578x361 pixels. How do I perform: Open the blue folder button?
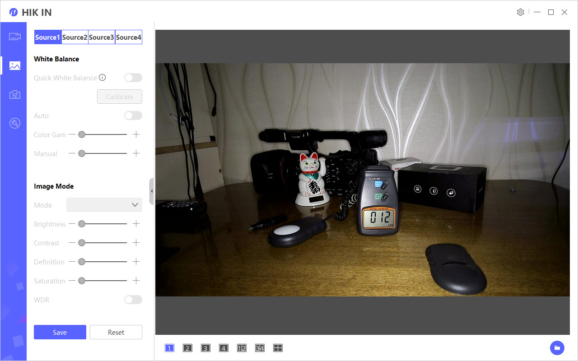pyautogui.click(x=557, y=348)
